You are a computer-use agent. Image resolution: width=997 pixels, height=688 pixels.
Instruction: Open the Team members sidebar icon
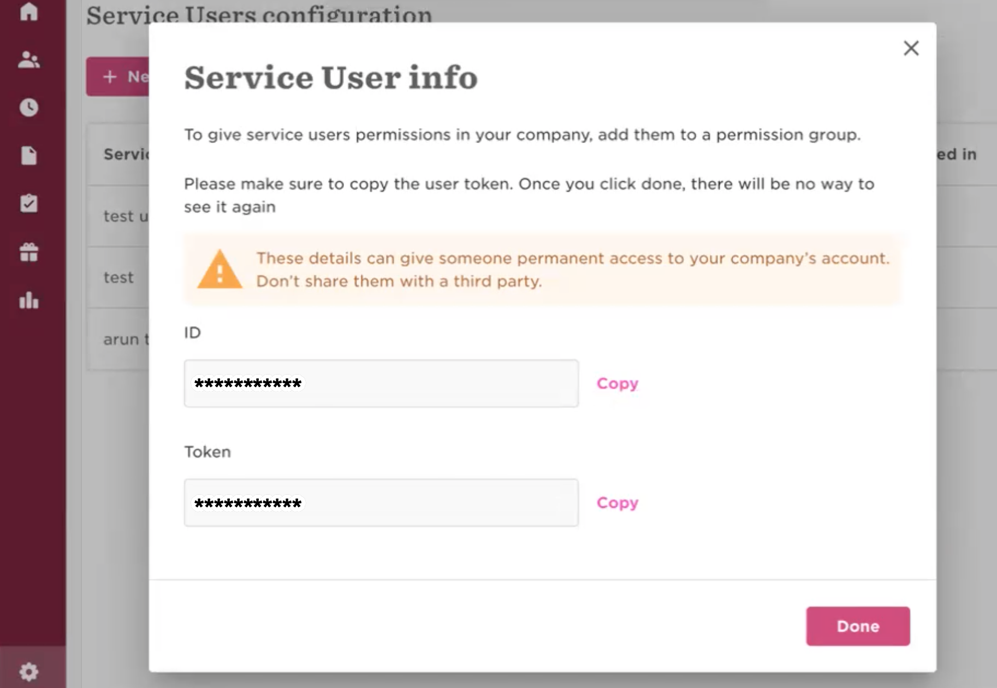coord(28,60)
